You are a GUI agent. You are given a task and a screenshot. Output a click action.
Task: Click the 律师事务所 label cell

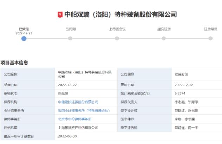(28, 119)
